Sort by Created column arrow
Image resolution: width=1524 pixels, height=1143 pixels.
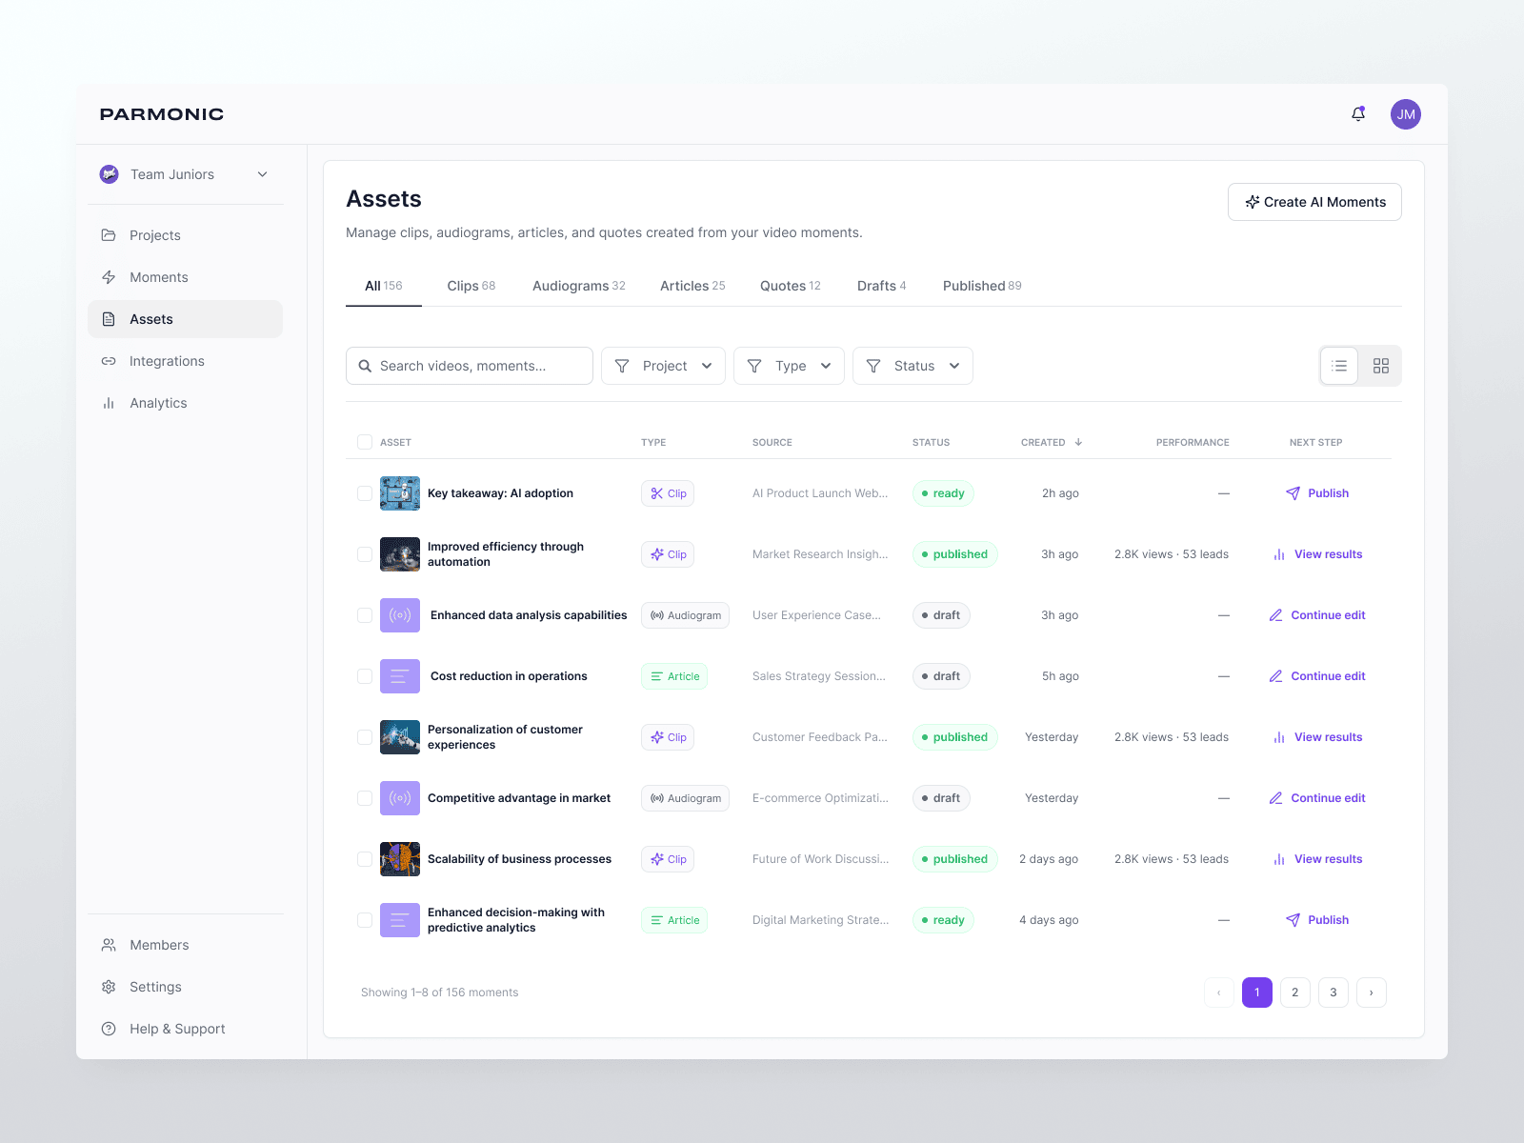pos(1078,442)
